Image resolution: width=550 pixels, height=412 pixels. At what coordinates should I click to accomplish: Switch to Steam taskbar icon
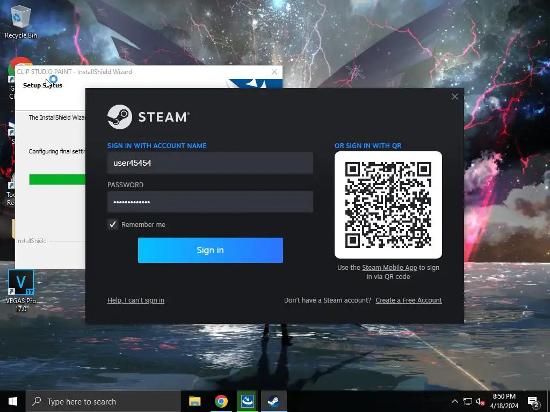pos(273,401)
